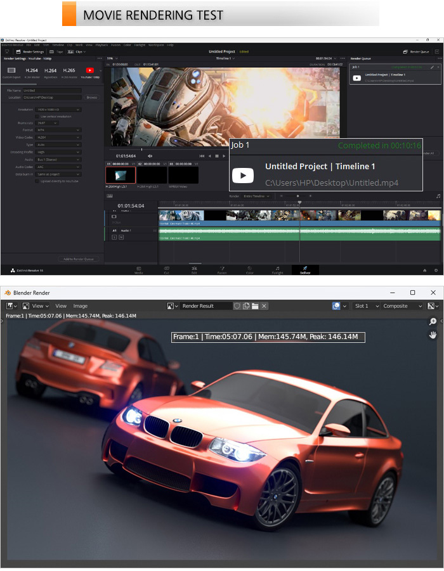Open render settings three-dot options menu

100,58
